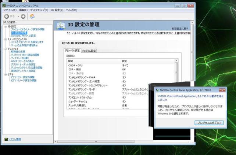Select the アンチエイリアシング - トランスペアレンシー row
This screenshot has width=236, height=155.
click(107, 85)
